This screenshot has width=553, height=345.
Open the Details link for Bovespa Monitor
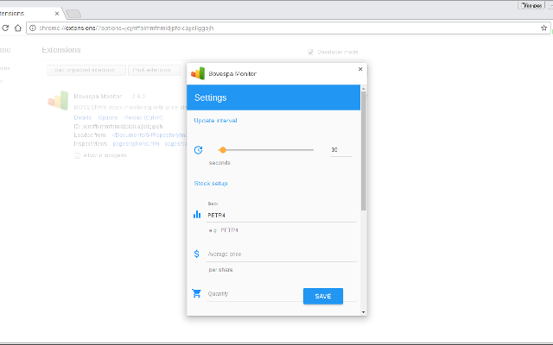pos(83,117)
